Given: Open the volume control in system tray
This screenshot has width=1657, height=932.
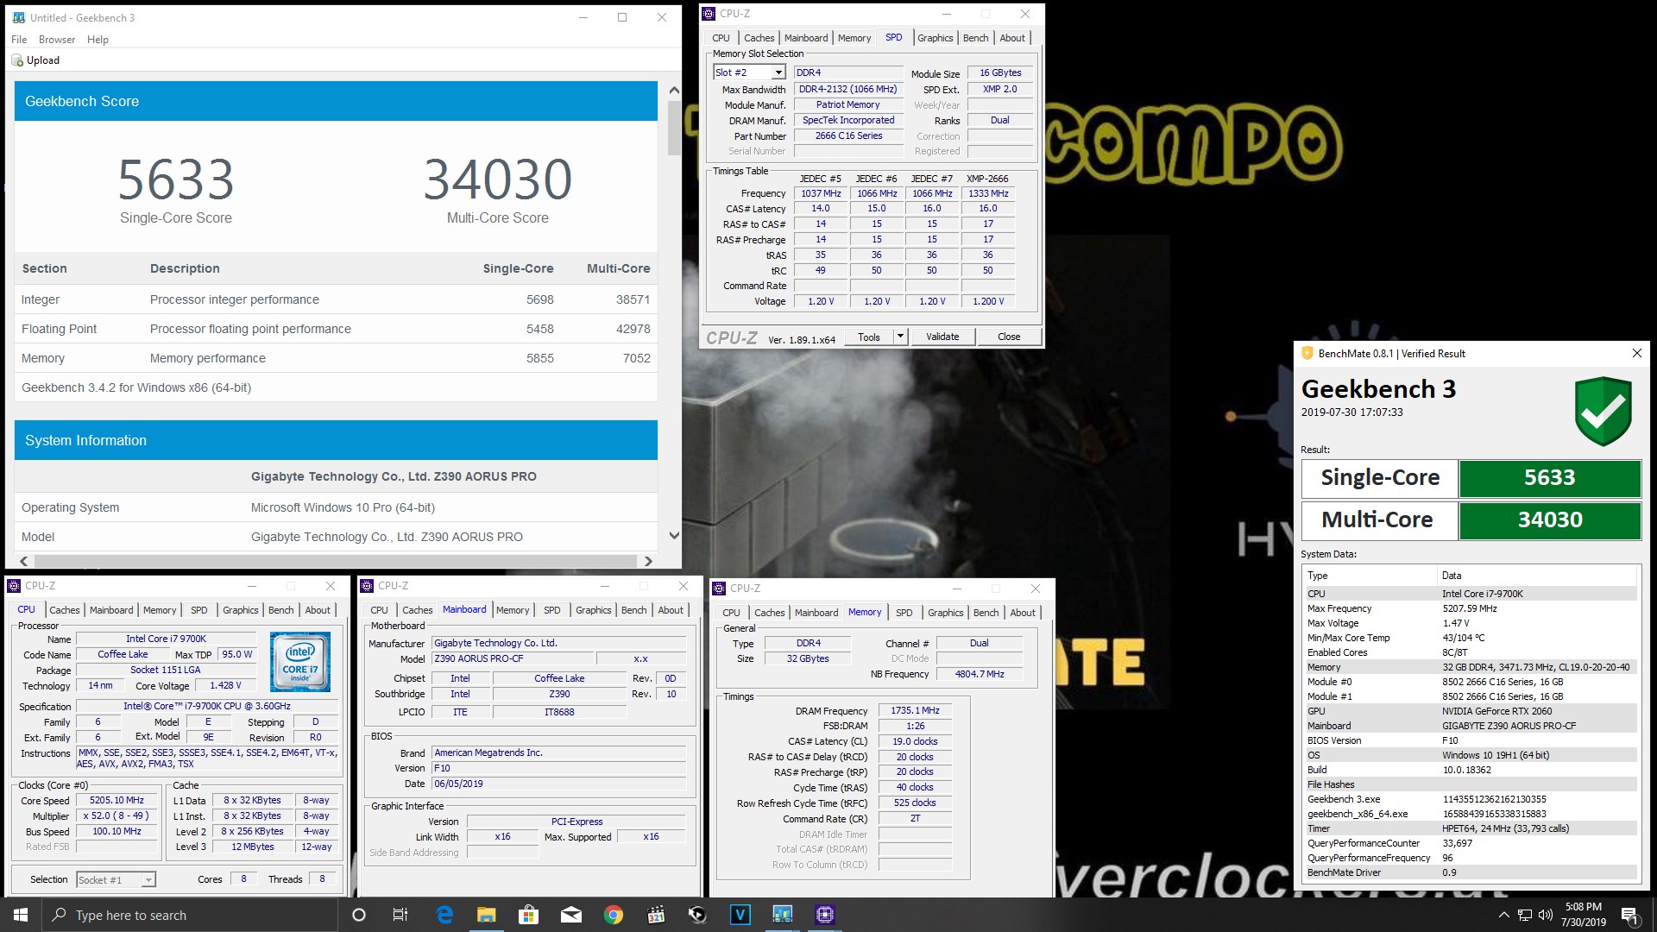Looking at the screenshot, I should [1546, 915].
